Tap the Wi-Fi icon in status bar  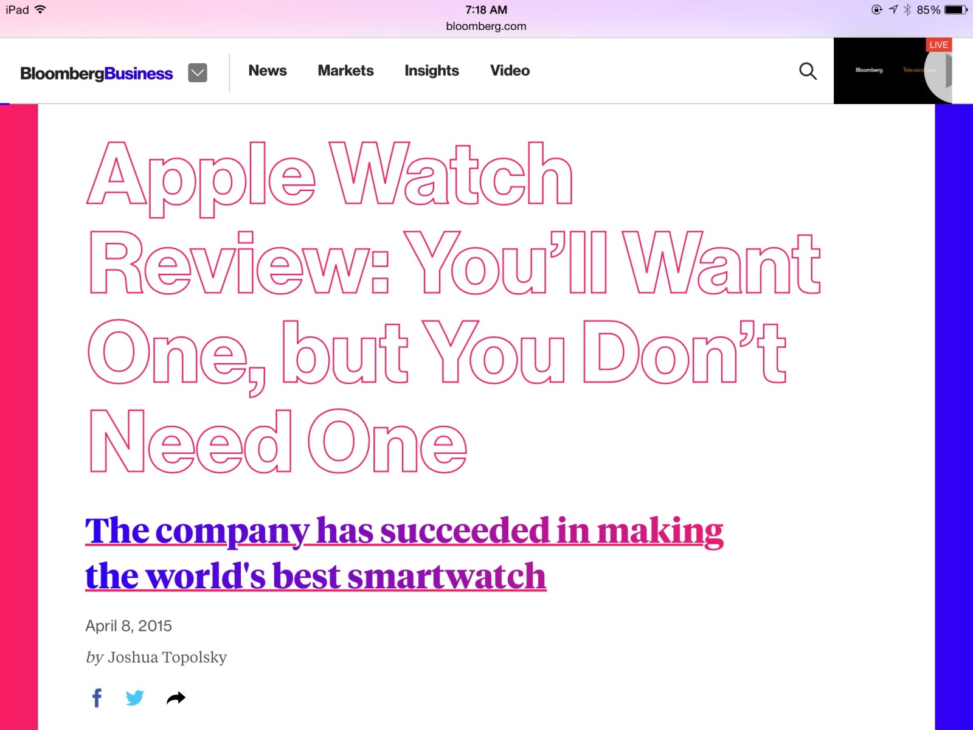point(40,9)
